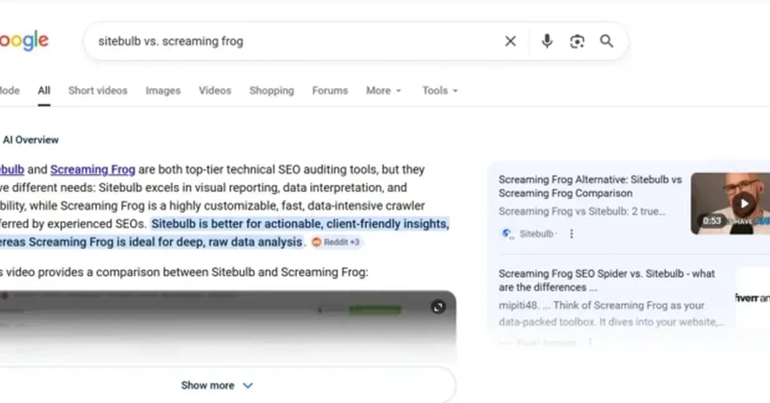This screenshot has height=403, width=770.
Task: Click the Sitebulb favicon under the video result
Action: point(506,234)
